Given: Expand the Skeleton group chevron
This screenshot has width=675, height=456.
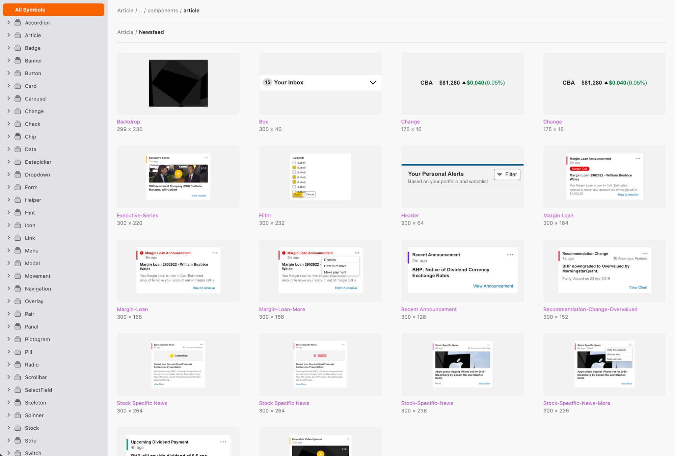Looking at the screenshot, I should point(9,402).
